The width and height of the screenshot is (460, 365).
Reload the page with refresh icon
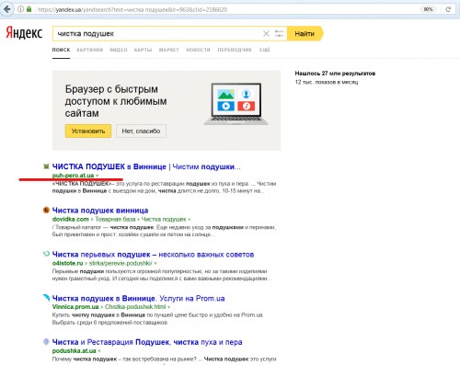click(x=448, y=9)
